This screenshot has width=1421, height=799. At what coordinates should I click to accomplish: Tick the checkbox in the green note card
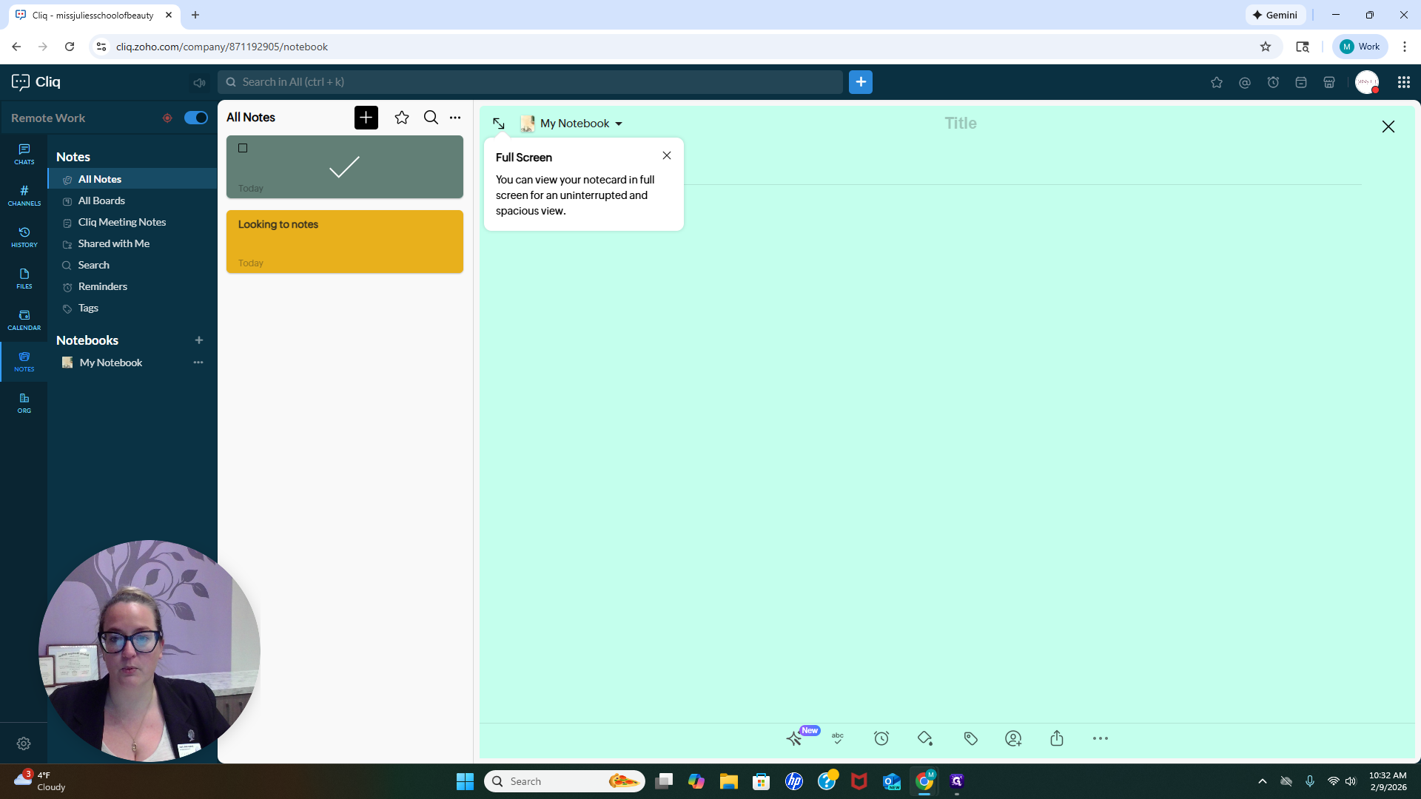(243, 148)
